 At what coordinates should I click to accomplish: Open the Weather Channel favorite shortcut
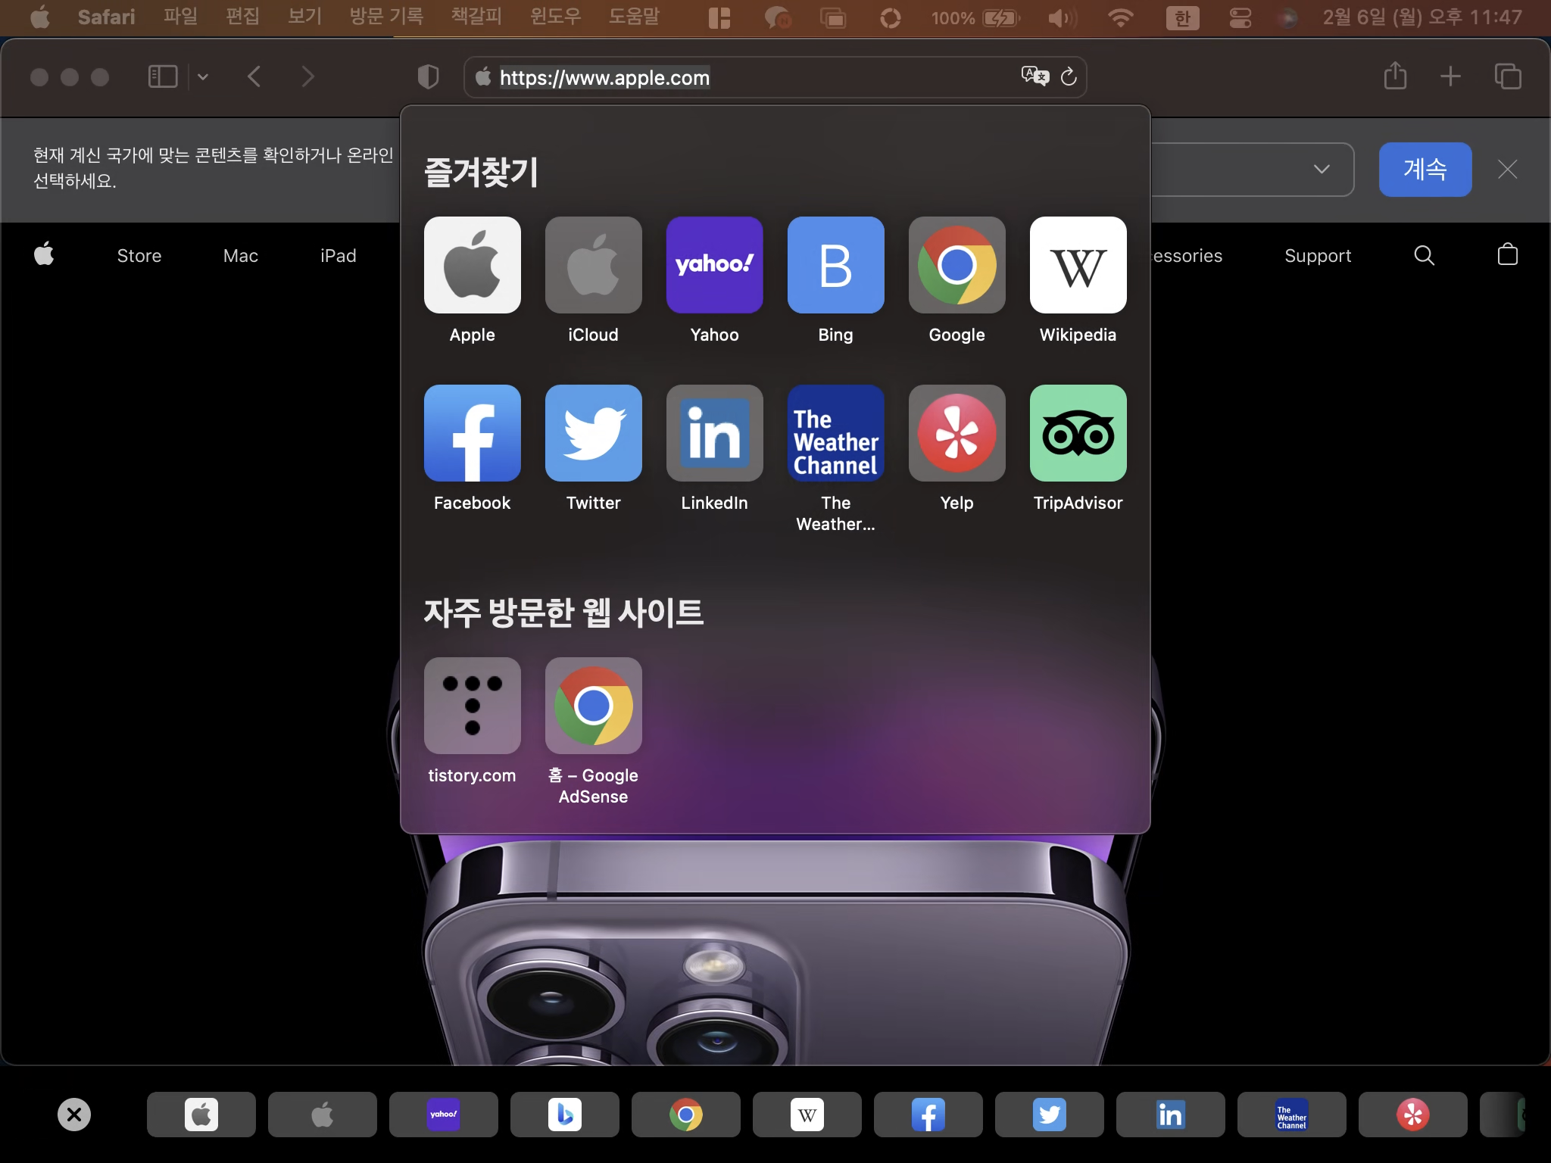coord(835,433)
